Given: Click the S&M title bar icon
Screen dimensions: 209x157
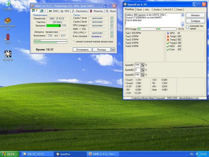Looking at the screenshot, I should tap(32, 6).
